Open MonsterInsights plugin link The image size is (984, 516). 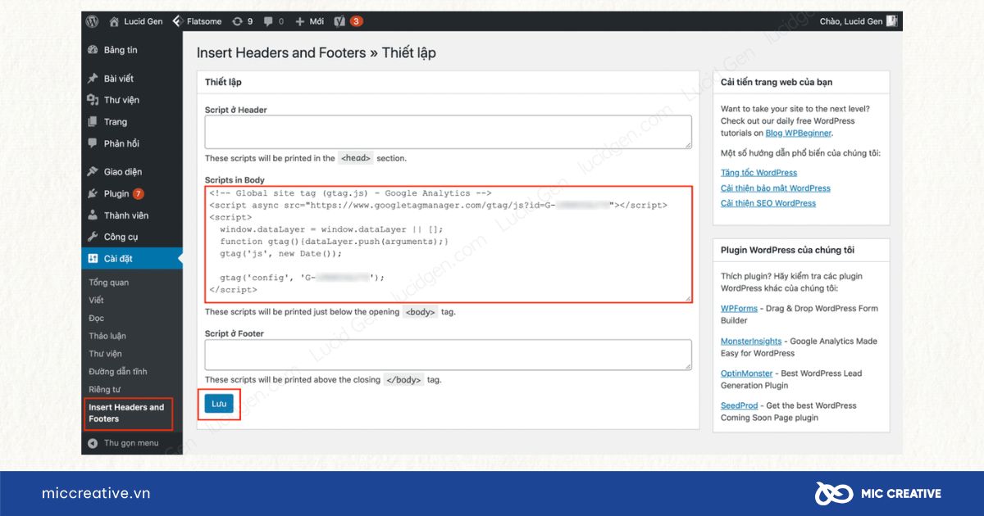tap(751, 342)
